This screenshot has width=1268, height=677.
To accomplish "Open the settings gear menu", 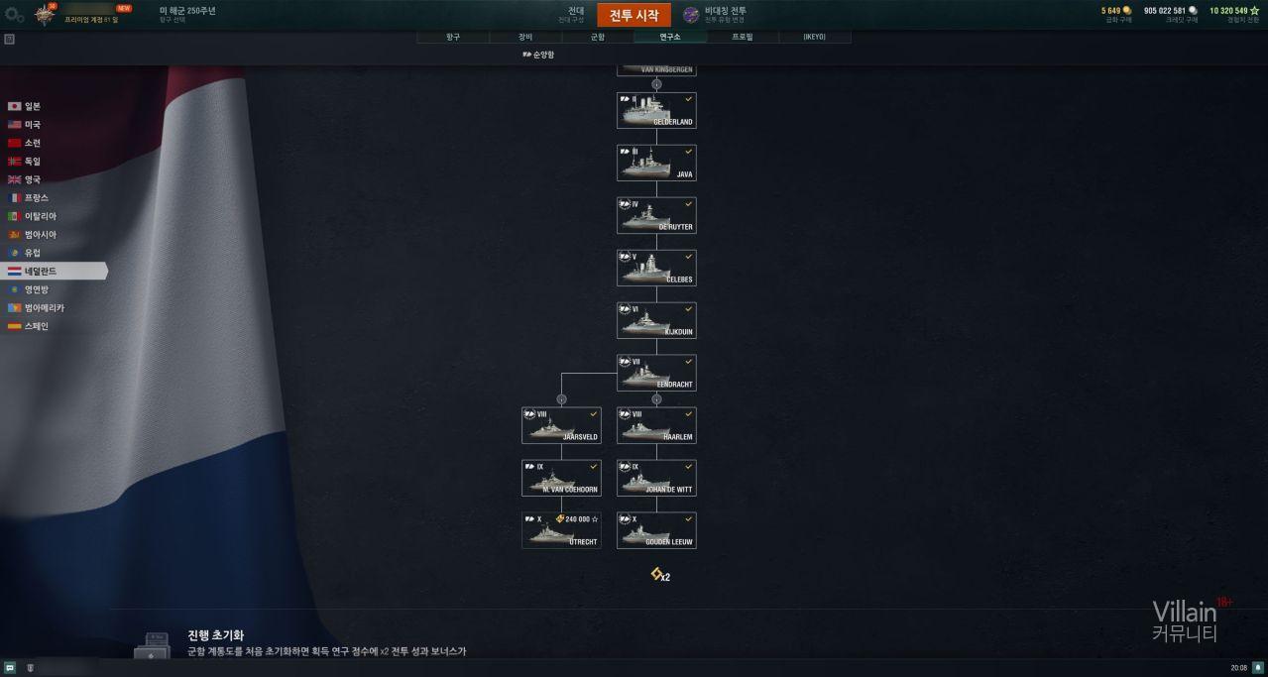I will 14,15.
